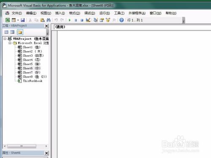Close the VBAProject explorer panel
Screen dimensions: 211x158
tap(46, 26)
